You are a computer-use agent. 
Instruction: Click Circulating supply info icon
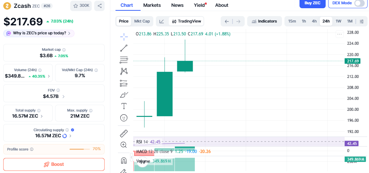tap(67, 130)
